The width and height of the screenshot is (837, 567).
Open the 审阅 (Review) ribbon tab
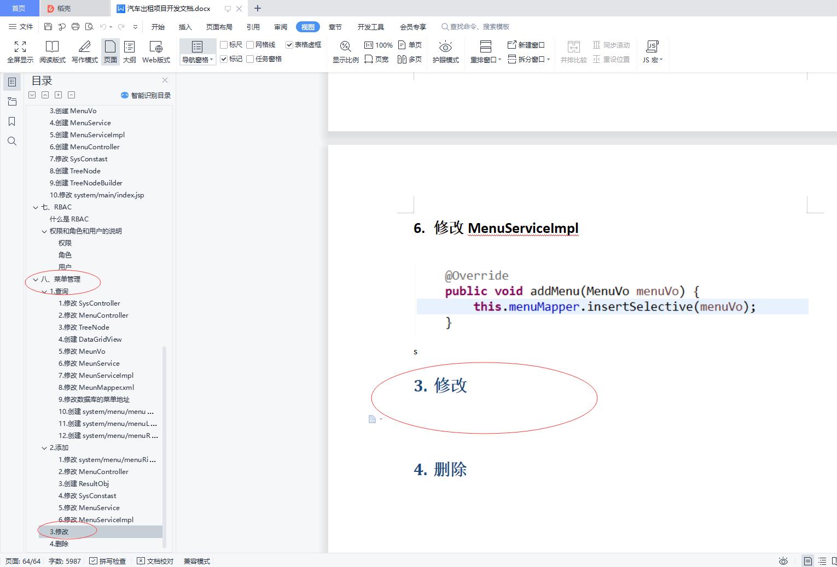pos(281,27)
